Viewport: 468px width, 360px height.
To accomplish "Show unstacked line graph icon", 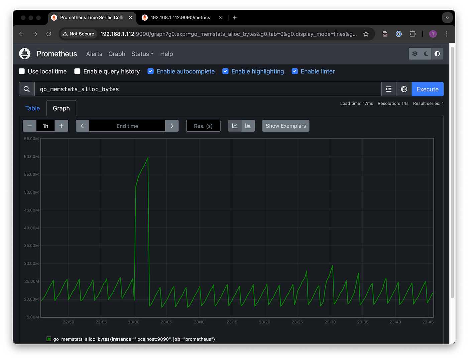I will pos(235,126).
